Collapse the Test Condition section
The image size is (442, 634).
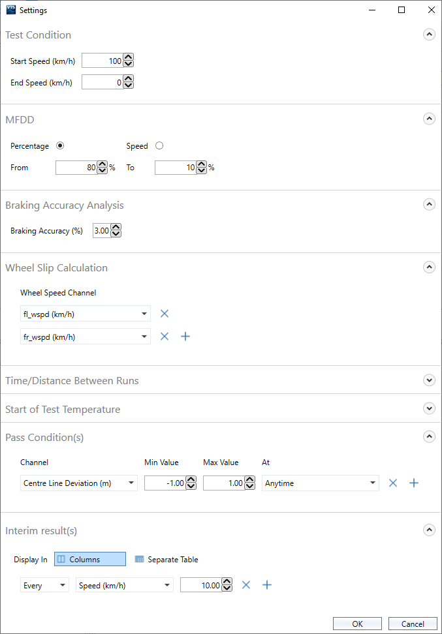coord(429,35)
